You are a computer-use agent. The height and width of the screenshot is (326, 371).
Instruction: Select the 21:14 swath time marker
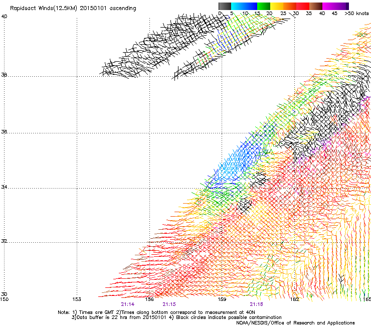[127, 304]
